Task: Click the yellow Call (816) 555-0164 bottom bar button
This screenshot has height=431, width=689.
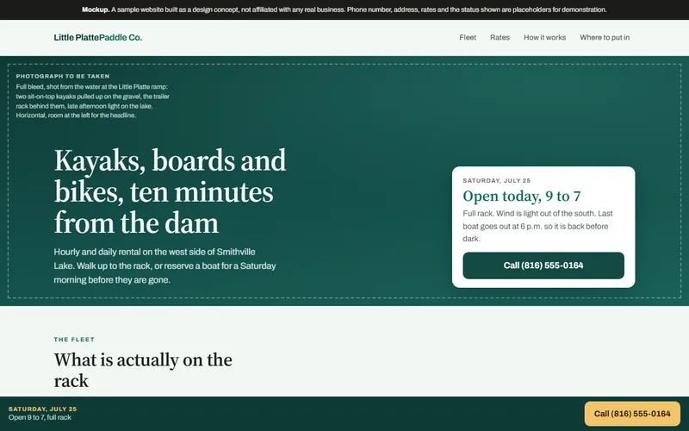Action: (632, 414)
